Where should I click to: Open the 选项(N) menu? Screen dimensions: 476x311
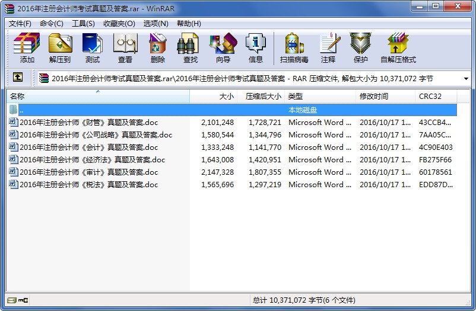coord(156,24)
